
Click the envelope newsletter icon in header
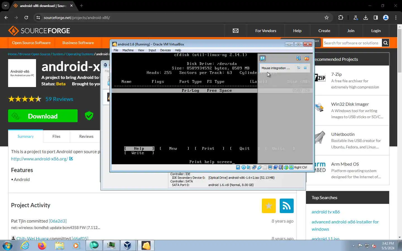click(236, 31)
